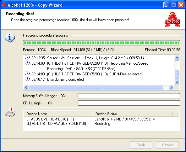186x152 pixels.
Task: Click info icon beside BURN-Free activated entry
Action: 27,74
